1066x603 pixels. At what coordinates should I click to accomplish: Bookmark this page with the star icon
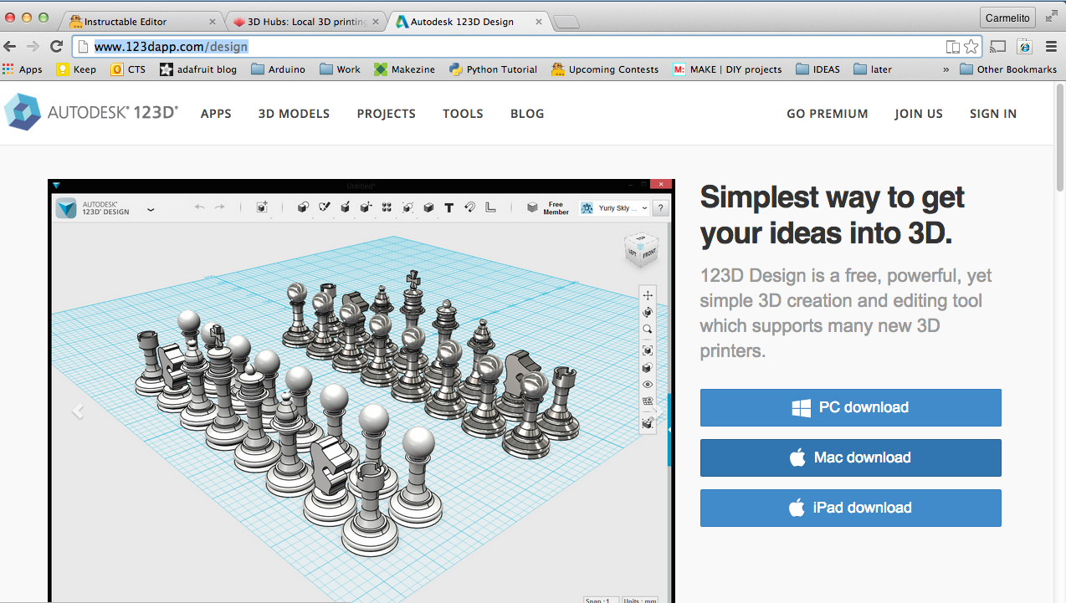971,47
